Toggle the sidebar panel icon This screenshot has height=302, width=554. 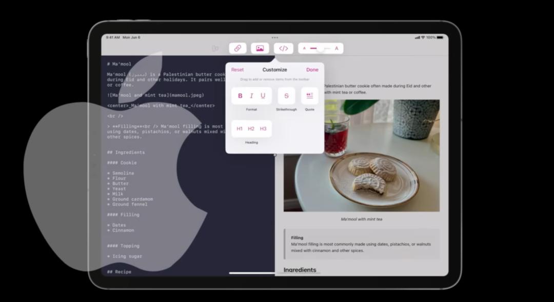[215, 49]
